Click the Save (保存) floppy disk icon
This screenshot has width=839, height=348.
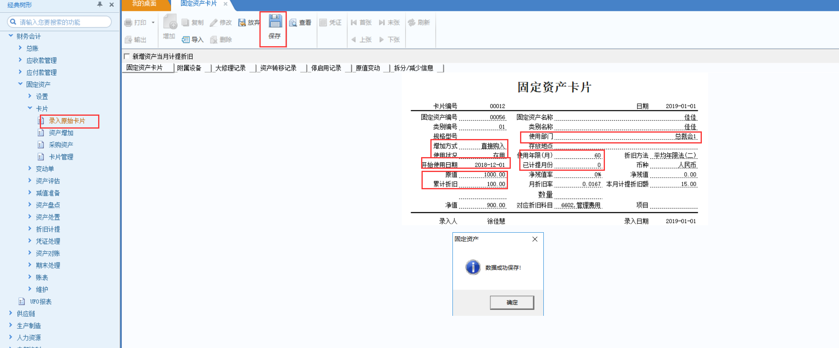tap(275, 21)
